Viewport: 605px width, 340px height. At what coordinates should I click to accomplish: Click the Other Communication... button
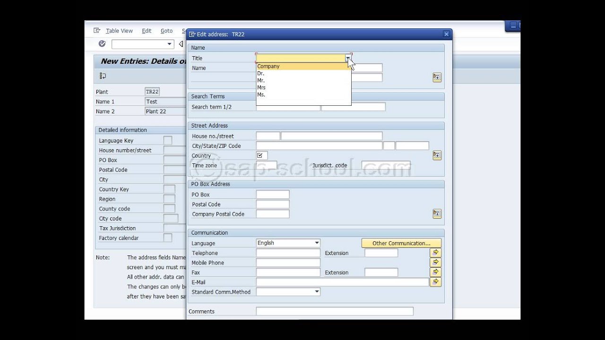[x=401, y=243]
